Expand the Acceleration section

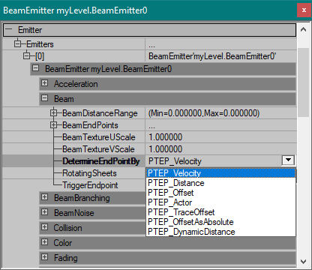(44, 82)
